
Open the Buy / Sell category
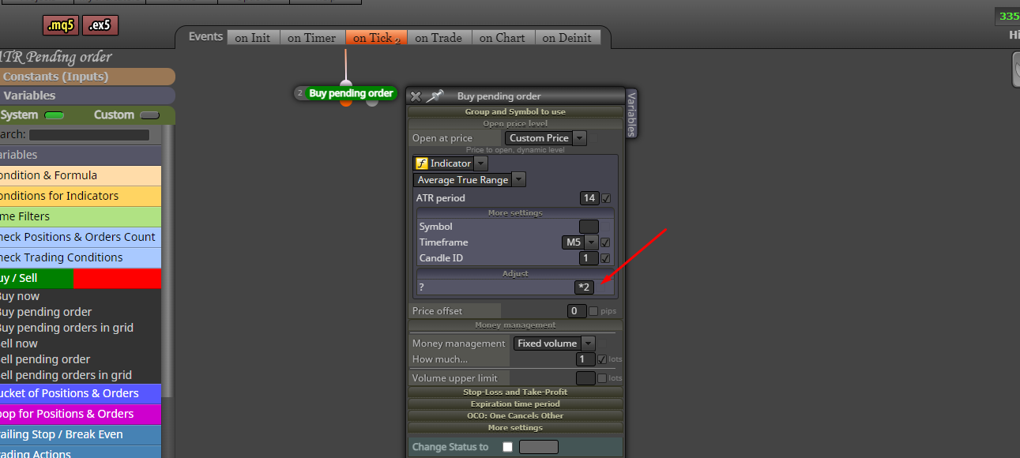click(81, 278)
